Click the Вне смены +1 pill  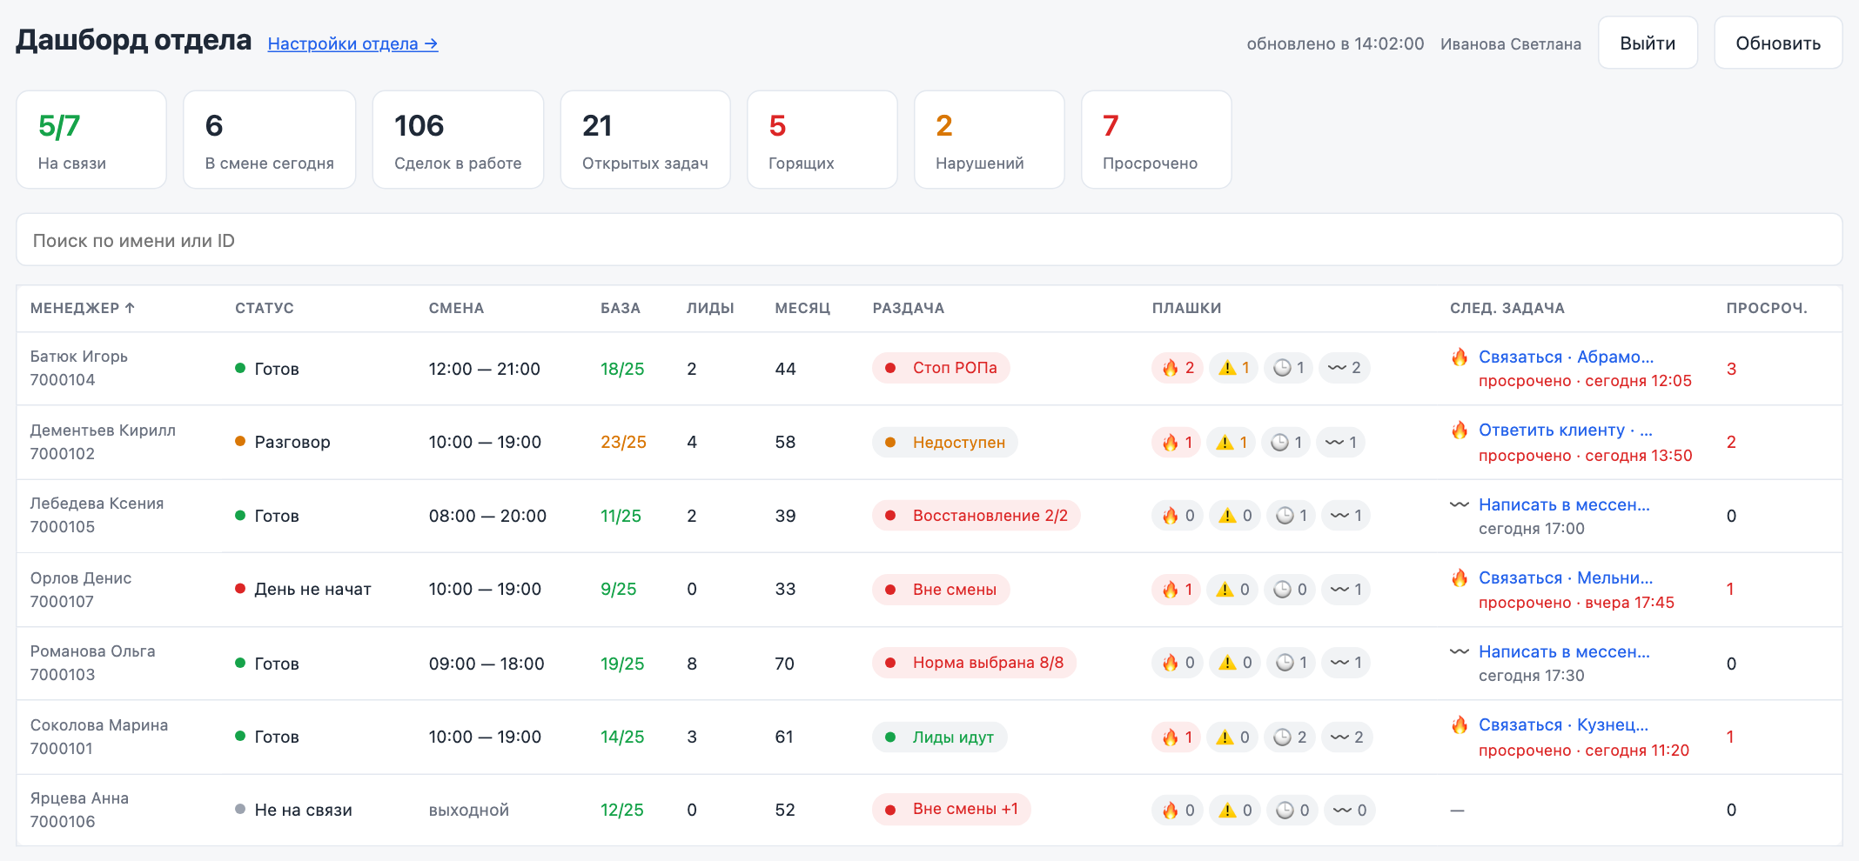(x=951, y=809)
